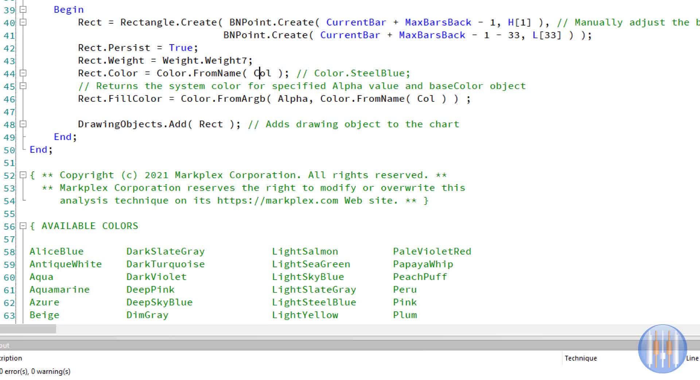Screen dimensions: 700x380
Task: Sort by the Technique column header
Action: point(580,358)
